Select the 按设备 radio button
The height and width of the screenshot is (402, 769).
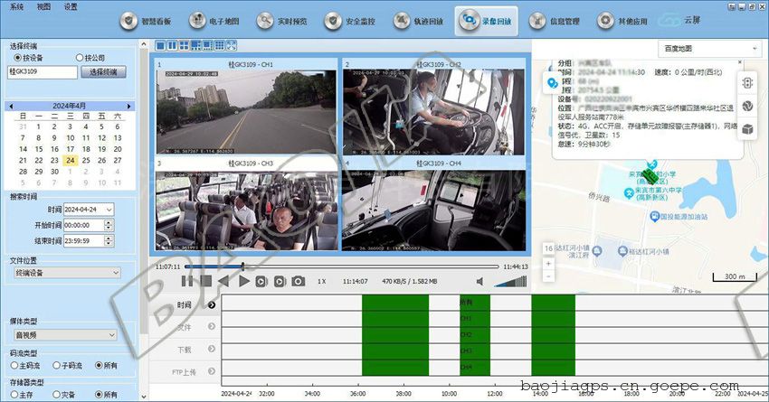18,57
